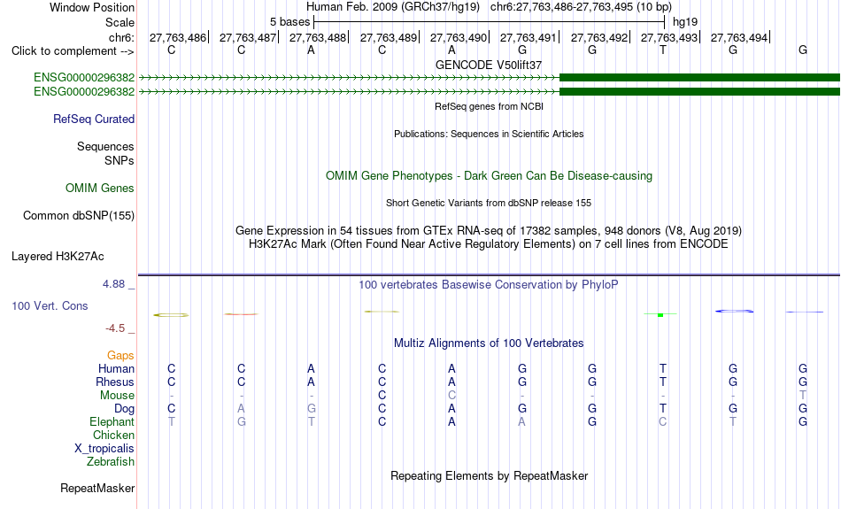
Task: Click the Sequences track label
Action: (x=105, y=146)
